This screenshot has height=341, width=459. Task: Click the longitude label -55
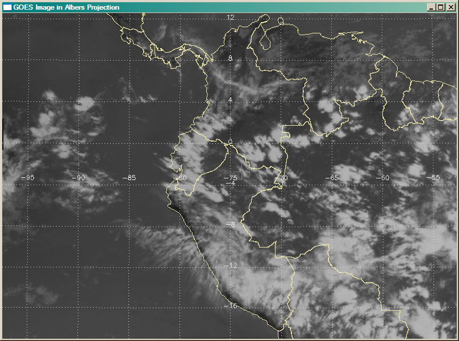435,177
